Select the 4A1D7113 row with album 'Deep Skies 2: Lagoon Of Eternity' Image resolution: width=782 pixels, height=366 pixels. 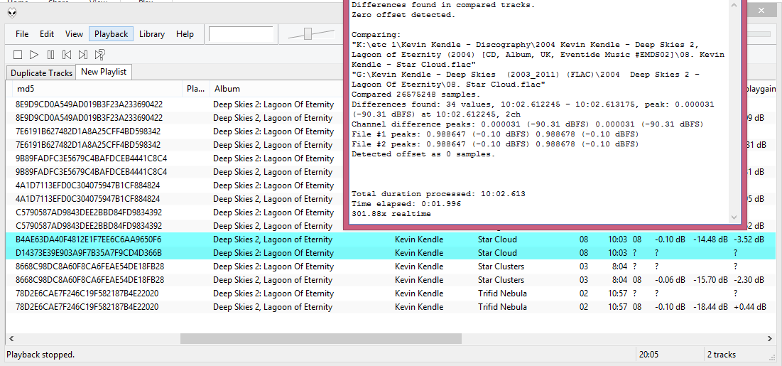point(175,185)
